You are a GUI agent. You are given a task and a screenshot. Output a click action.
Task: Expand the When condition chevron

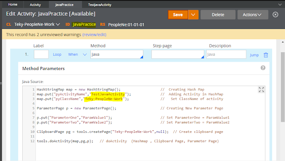coord(85,54)
